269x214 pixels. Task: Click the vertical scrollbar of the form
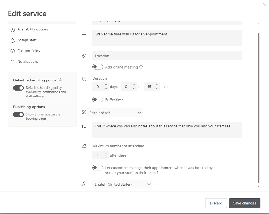(258, 108)
